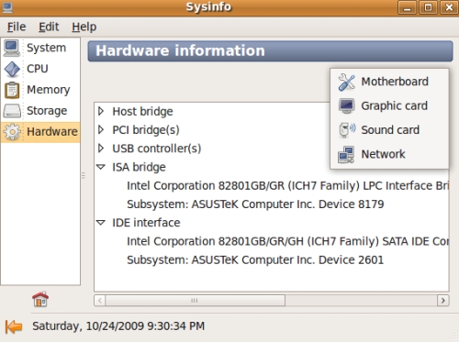Image resolution: width=459 pixels, height=342 pixels.
Task: Select the Storage drive icon
Action: click(x=12, y=111)
